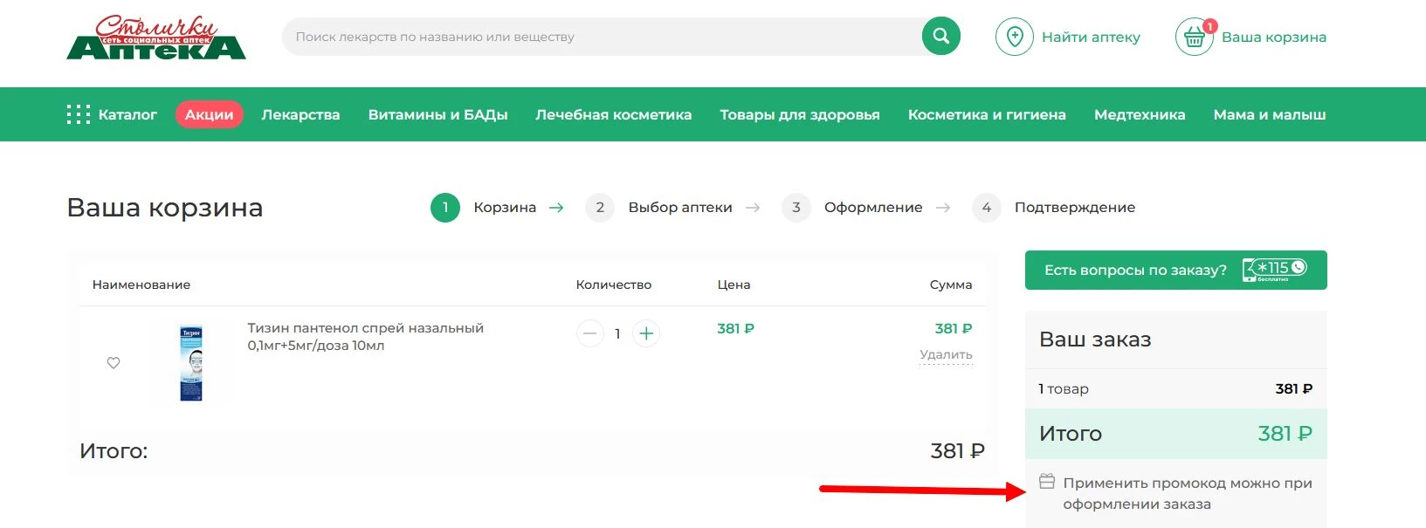Click the medicine search input field
Screen dimensions: 1426x528
[568, 36]
